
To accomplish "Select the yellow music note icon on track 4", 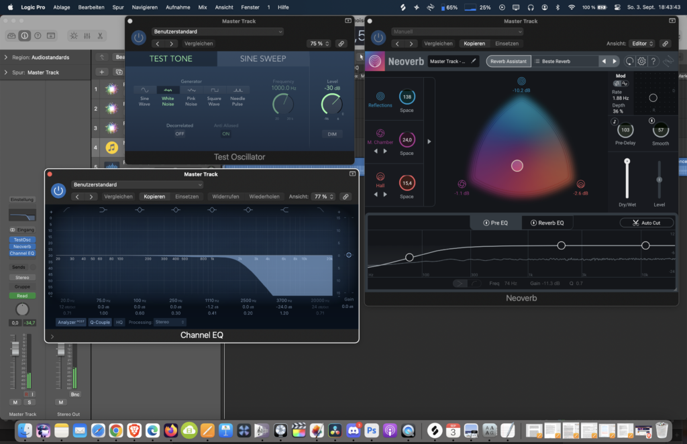I will point(112,148).
